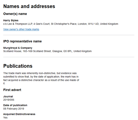Click the divider line below the owner section
The image size is (138, 120).
coord(69,35)
